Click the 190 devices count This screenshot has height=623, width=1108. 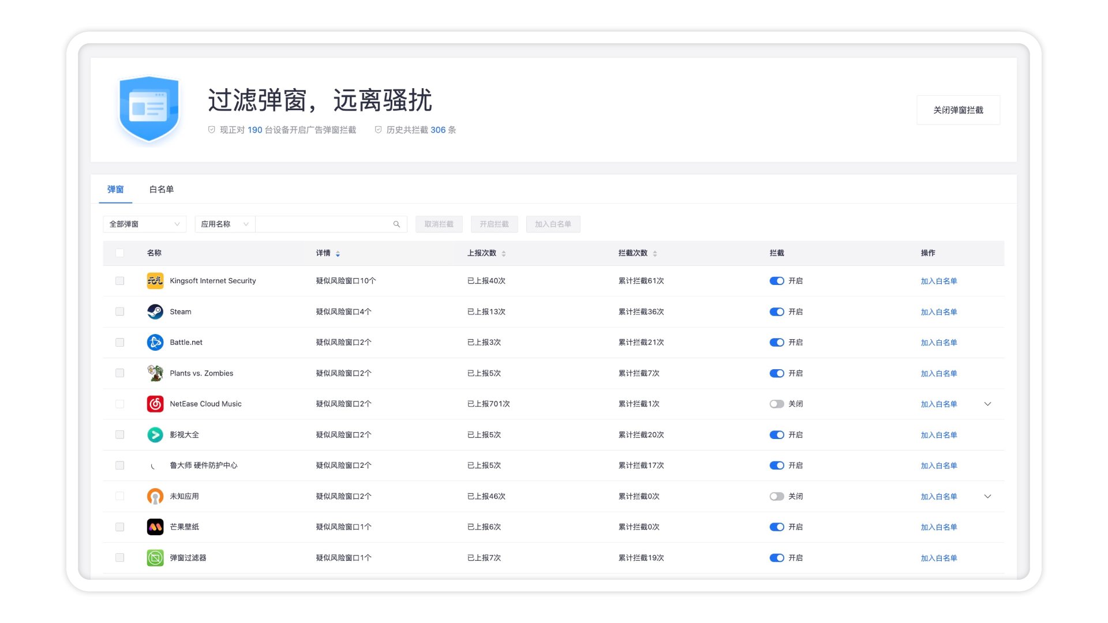254,130
